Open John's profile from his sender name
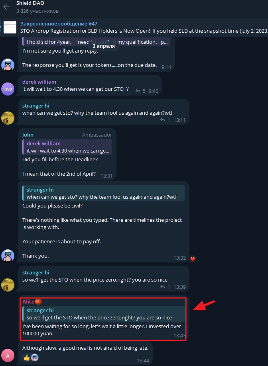 coord(28,135)
